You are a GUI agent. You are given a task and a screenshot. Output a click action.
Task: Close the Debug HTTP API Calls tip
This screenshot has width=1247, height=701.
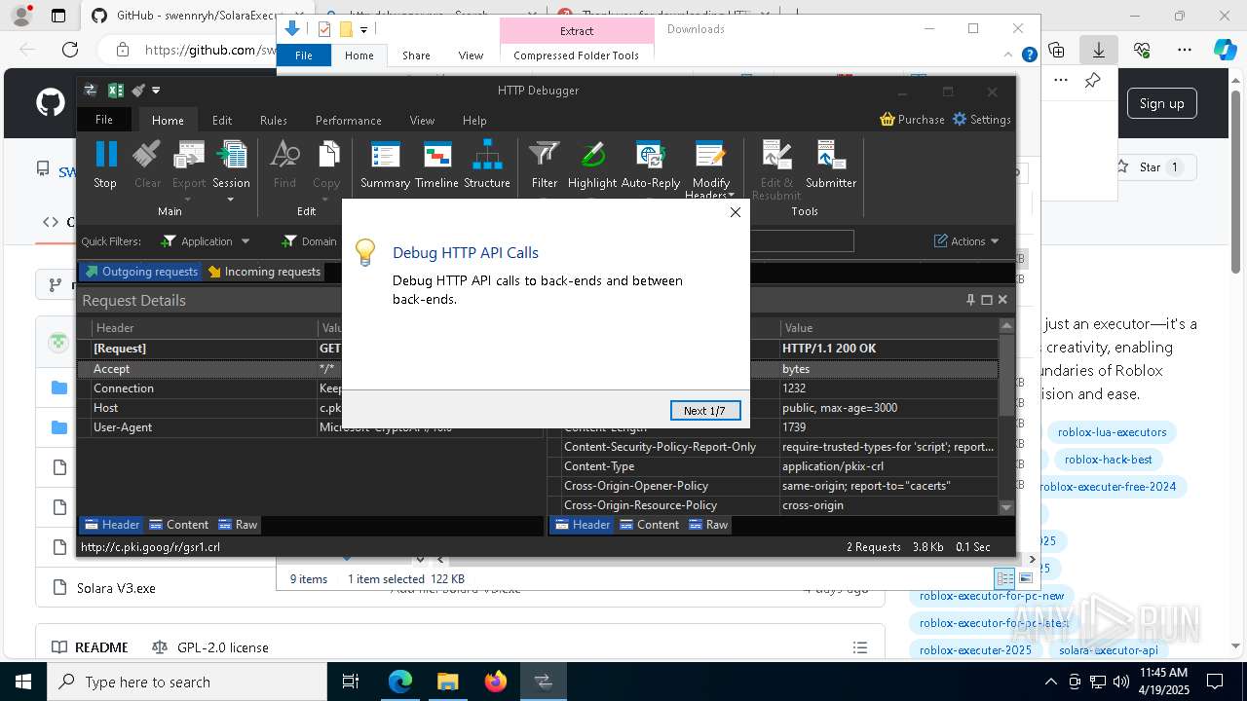click(736, 212)
